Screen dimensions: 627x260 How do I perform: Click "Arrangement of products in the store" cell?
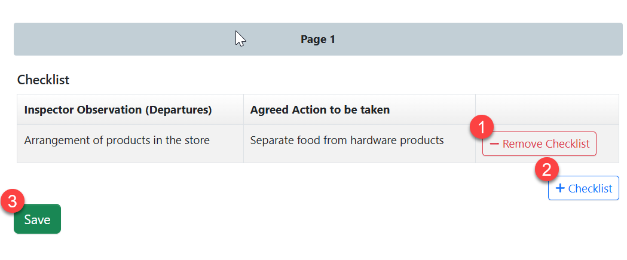point(117,141)
